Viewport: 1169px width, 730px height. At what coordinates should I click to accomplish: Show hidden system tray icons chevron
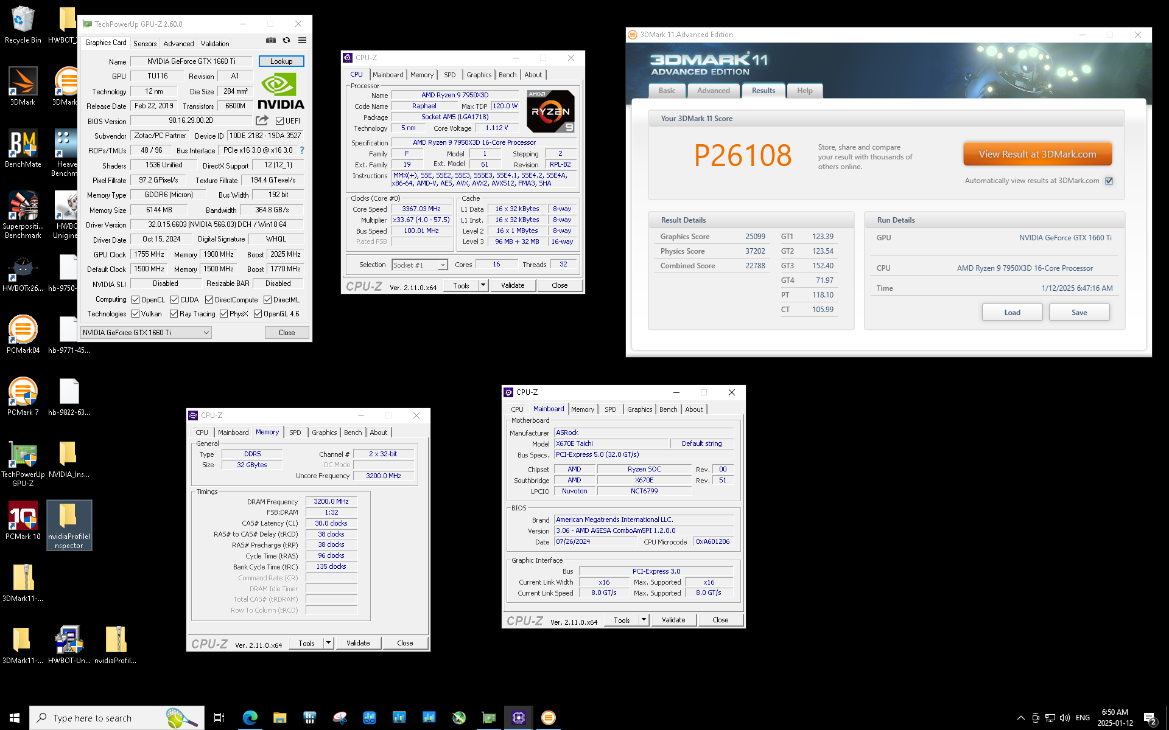[1021, 718]
